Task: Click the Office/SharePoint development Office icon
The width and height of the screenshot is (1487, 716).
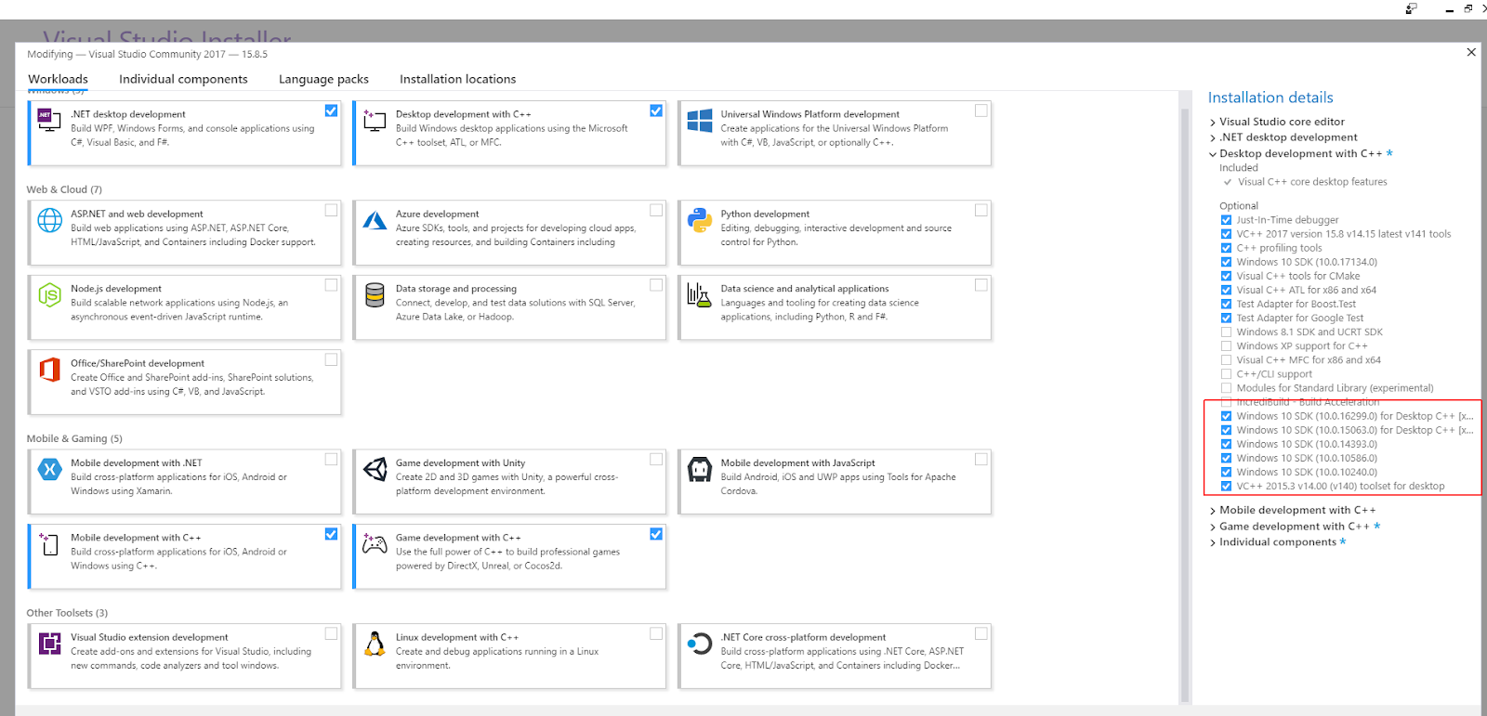Action: point(49,370)
